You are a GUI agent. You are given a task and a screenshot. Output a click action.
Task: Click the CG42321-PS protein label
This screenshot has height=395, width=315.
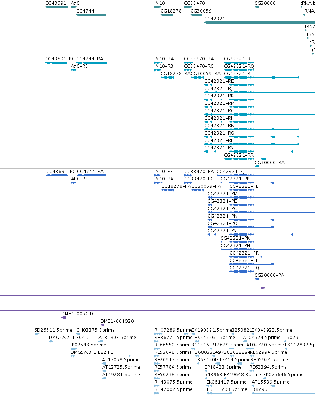click(x=222, y=231)
